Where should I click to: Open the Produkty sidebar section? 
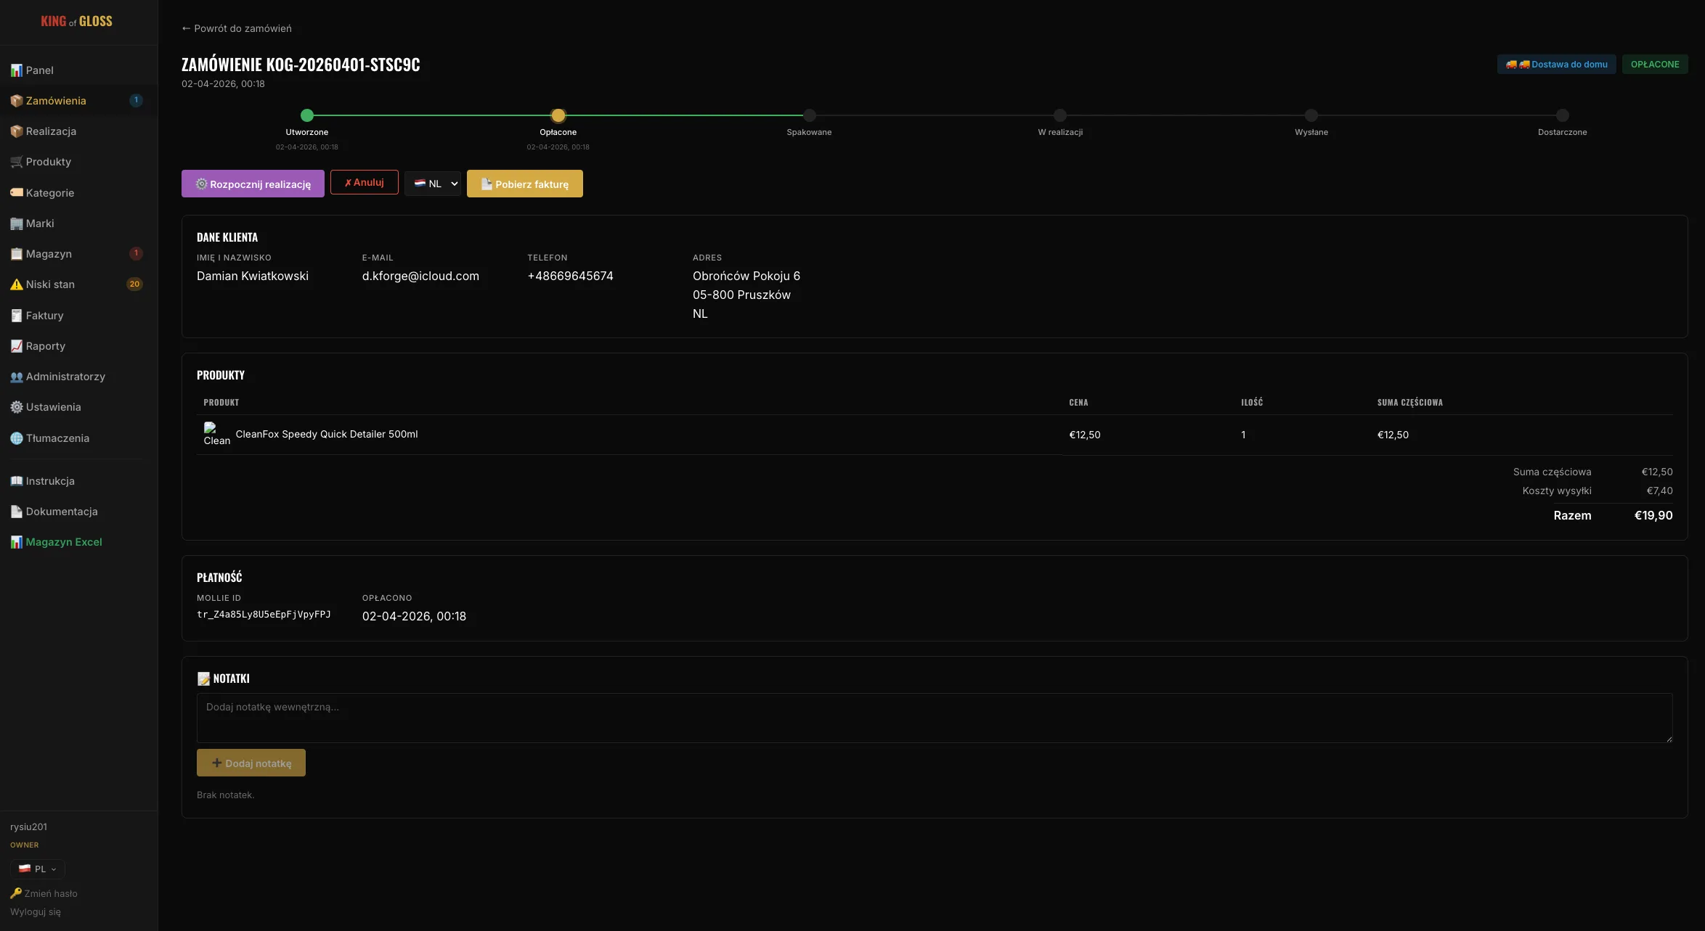point(48,162)
